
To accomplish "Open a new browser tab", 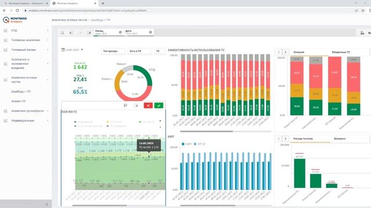I will tap(103, 3).
